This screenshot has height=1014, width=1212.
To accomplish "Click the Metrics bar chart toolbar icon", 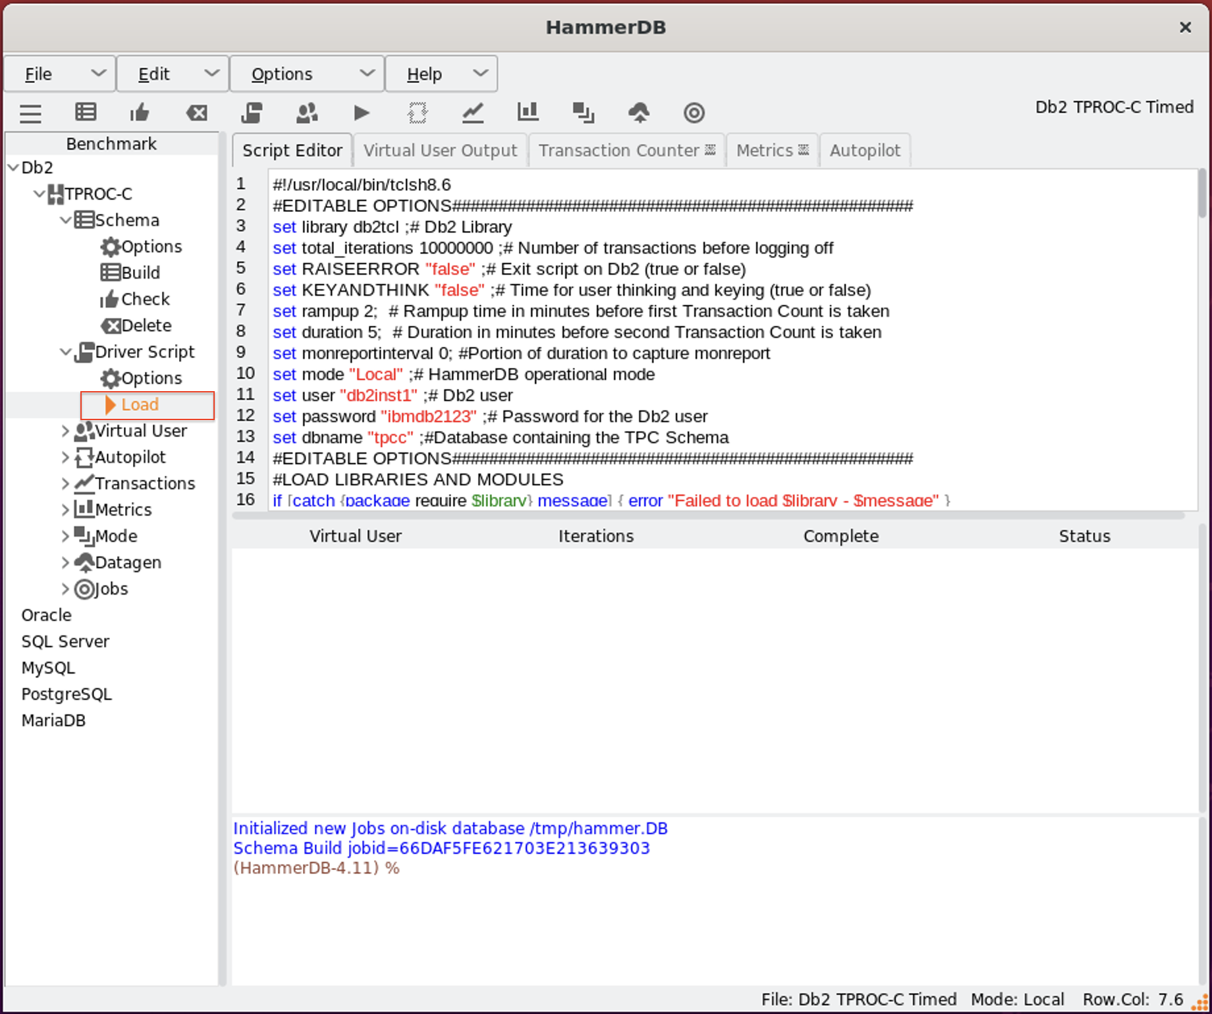I will pyautogui.click(x=528, y=113).
